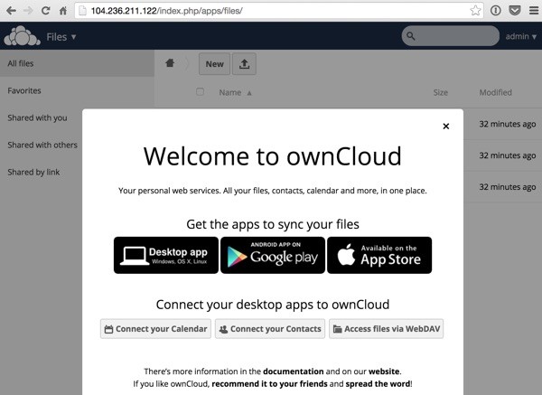Open the website link
542x395 pixels.
[384, 371]
